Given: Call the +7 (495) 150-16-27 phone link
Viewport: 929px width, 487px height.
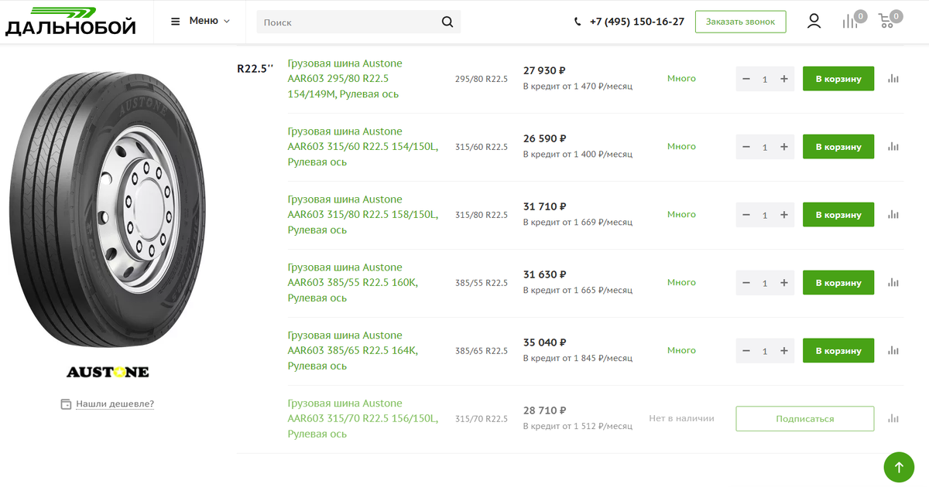Looking at the screenshot, I should (x=636, y=22).
